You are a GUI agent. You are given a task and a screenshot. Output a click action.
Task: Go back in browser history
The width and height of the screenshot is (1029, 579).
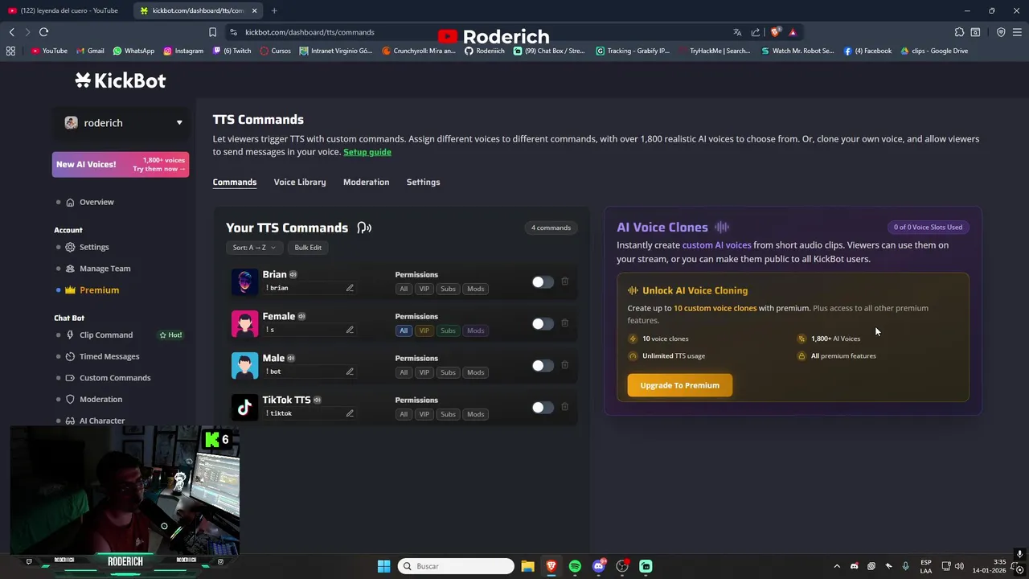pyautogui.click(x=11, y=32)
